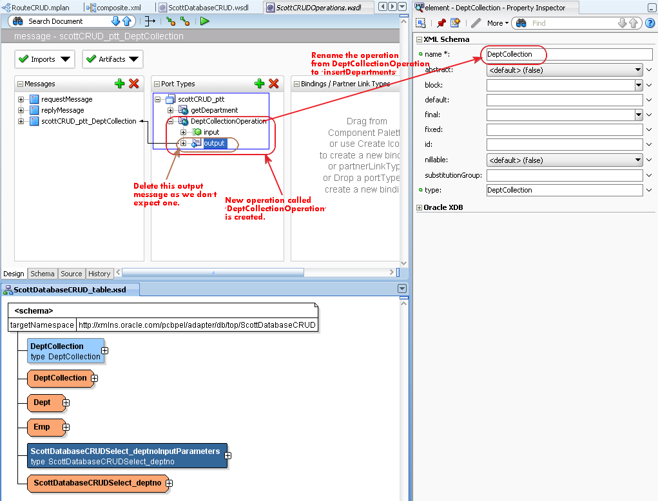Click the blue help question mark icon
This screenshot has height=501, width=658.
point(650,23)
